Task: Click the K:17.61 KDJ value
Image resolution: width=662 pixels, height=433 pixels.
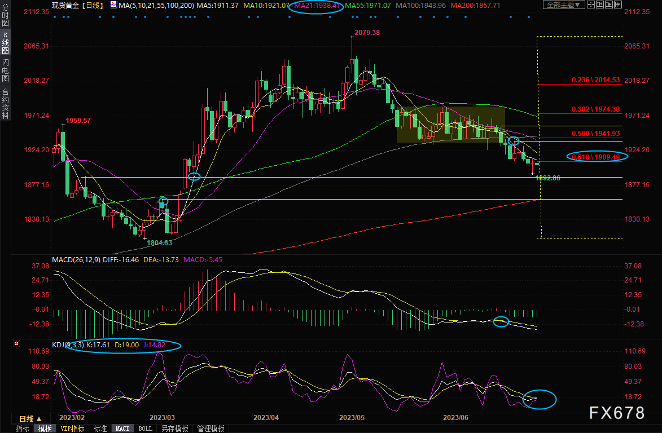Action: pyautogui.click(x=98, y=345)
